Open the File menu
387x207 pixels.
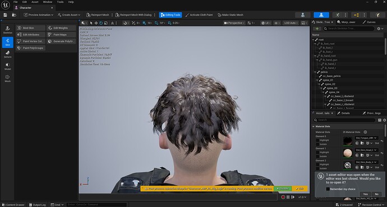(16, 2)
